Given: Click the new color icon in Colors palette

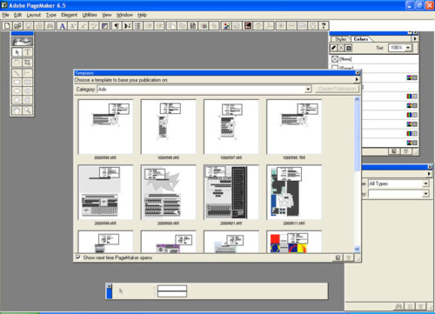Looking at the screenshot, I should pos(394,151).
